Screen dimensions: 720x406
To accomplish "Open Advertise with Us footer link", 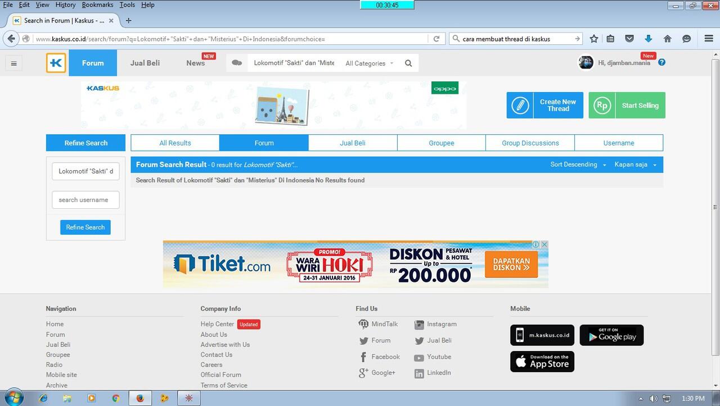I will point(225,344).
